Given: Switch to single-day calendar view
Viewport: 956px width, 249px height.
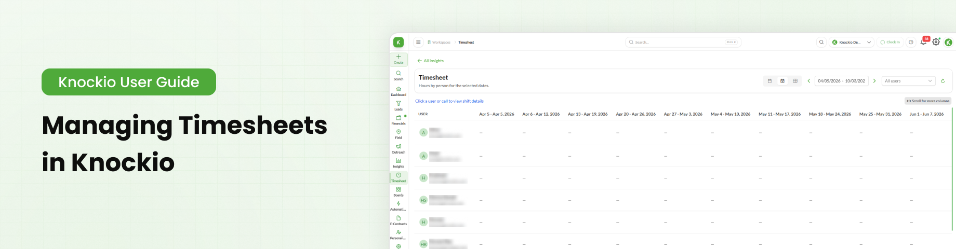Looking at the screenshot, I should pyautogui.click(x=769, y=81).
